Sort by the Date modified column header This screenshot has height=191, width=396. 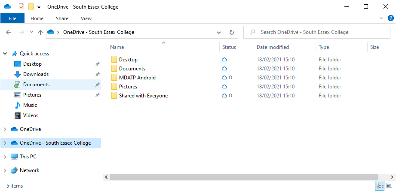pos(273,47)
